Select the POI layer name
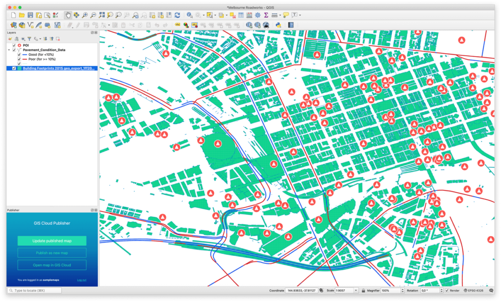501x302 pixels. click(25, 45)
